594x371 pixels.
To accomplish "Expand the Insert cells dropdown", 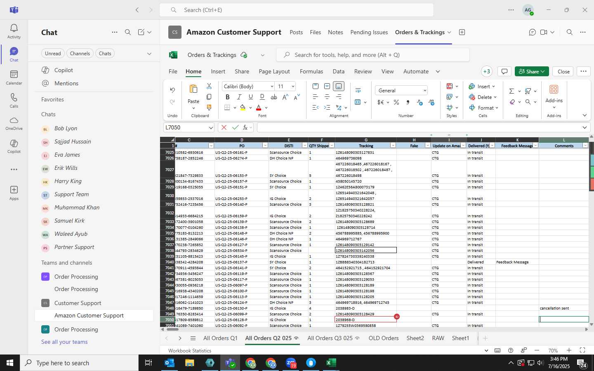I will [x=493, y=87].
